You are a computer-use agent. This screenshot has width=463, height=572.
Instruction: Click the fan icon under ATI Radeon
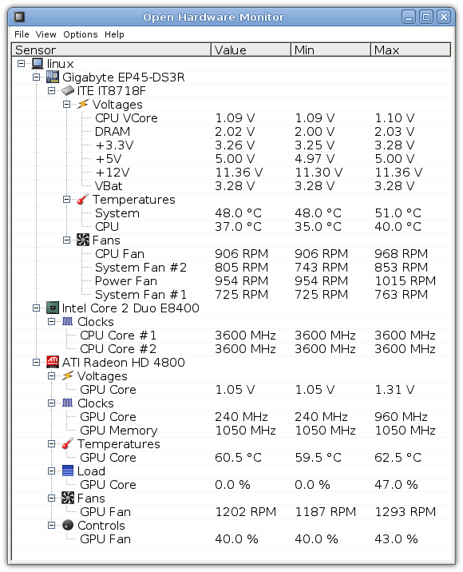[68, 498]
